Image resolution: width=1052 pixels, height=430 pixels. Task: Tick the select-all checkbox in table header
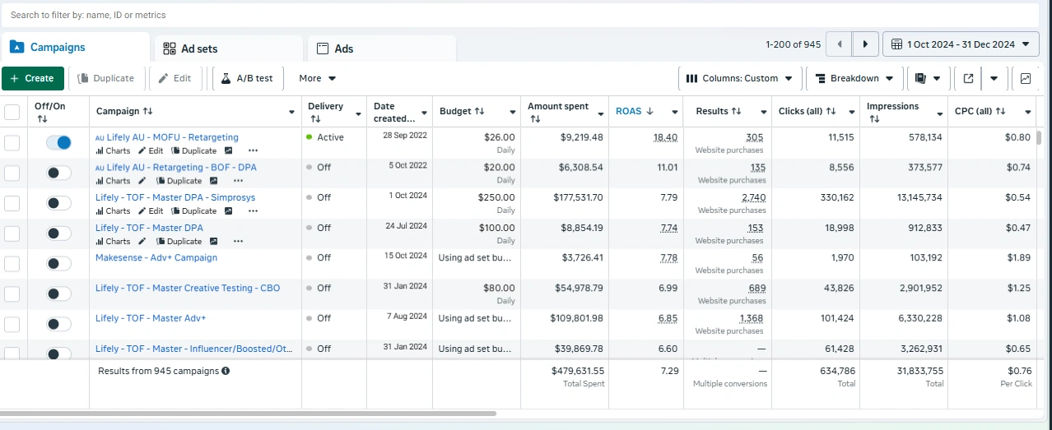pos(12,112)
